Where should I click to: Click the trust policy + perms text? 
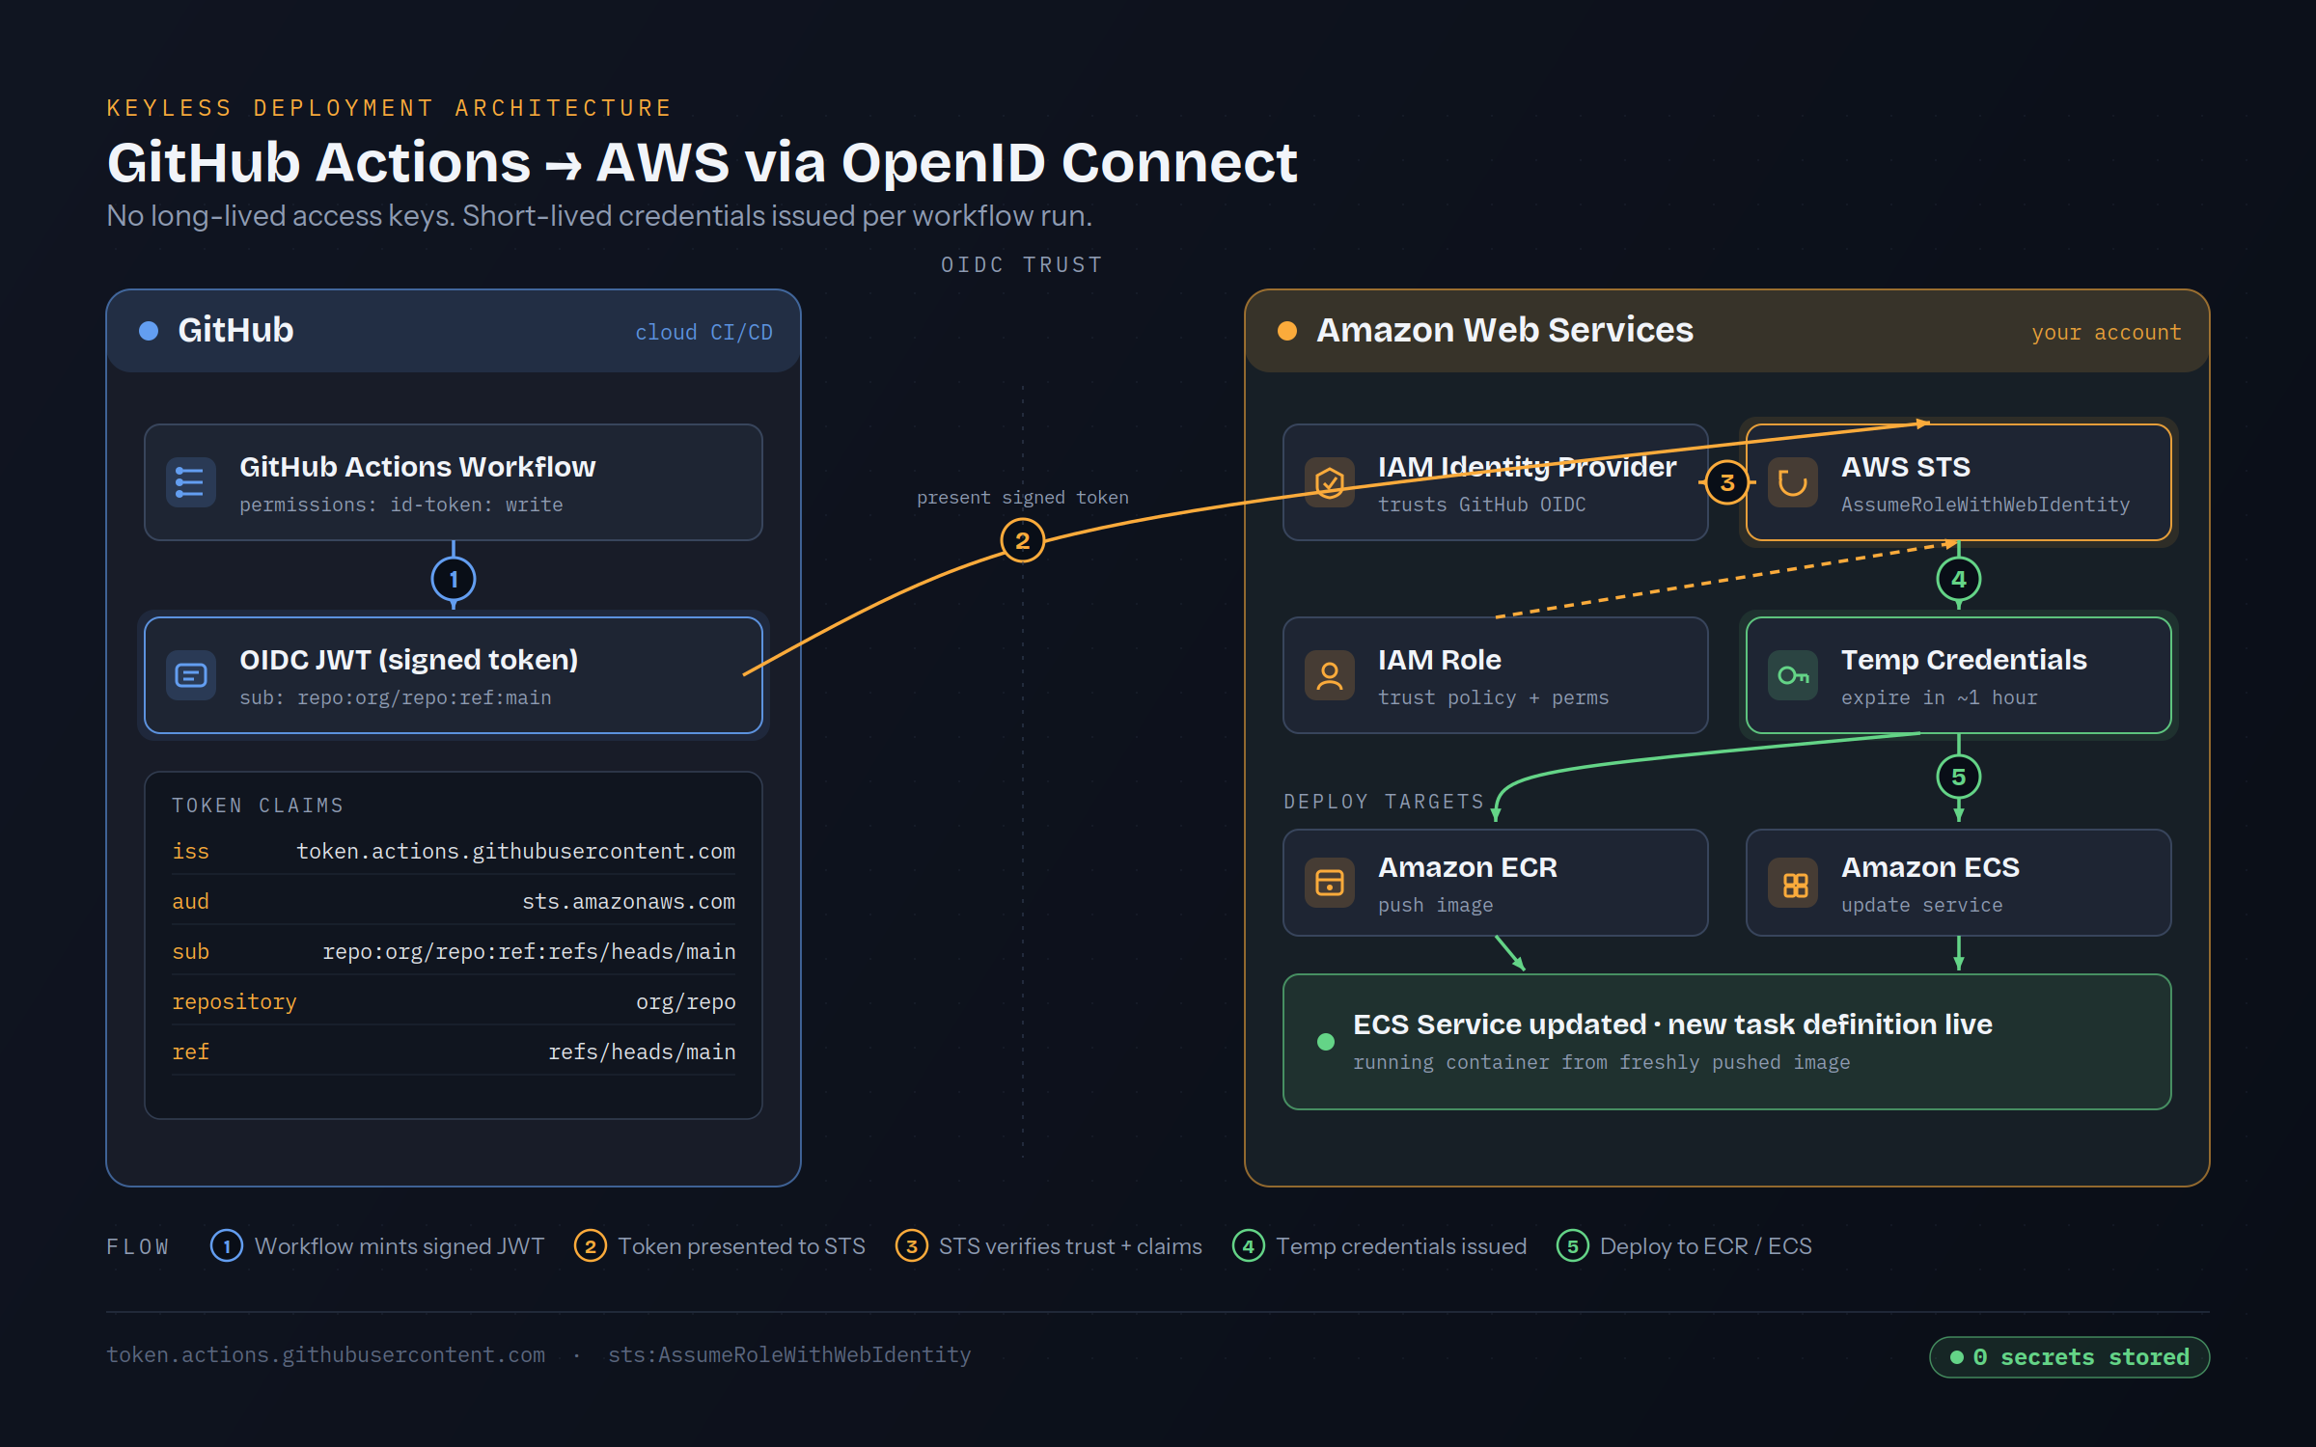pyautogui.click(x=1493, y=697)
